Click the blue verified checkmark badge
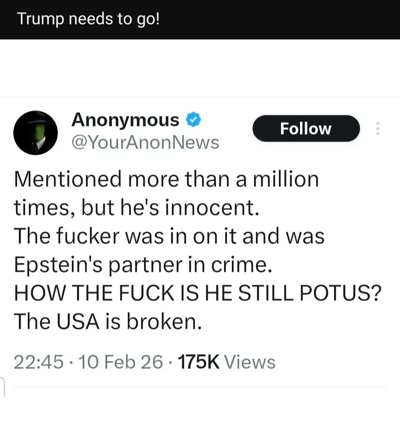The image size is (400, 436). pos(193,120)
